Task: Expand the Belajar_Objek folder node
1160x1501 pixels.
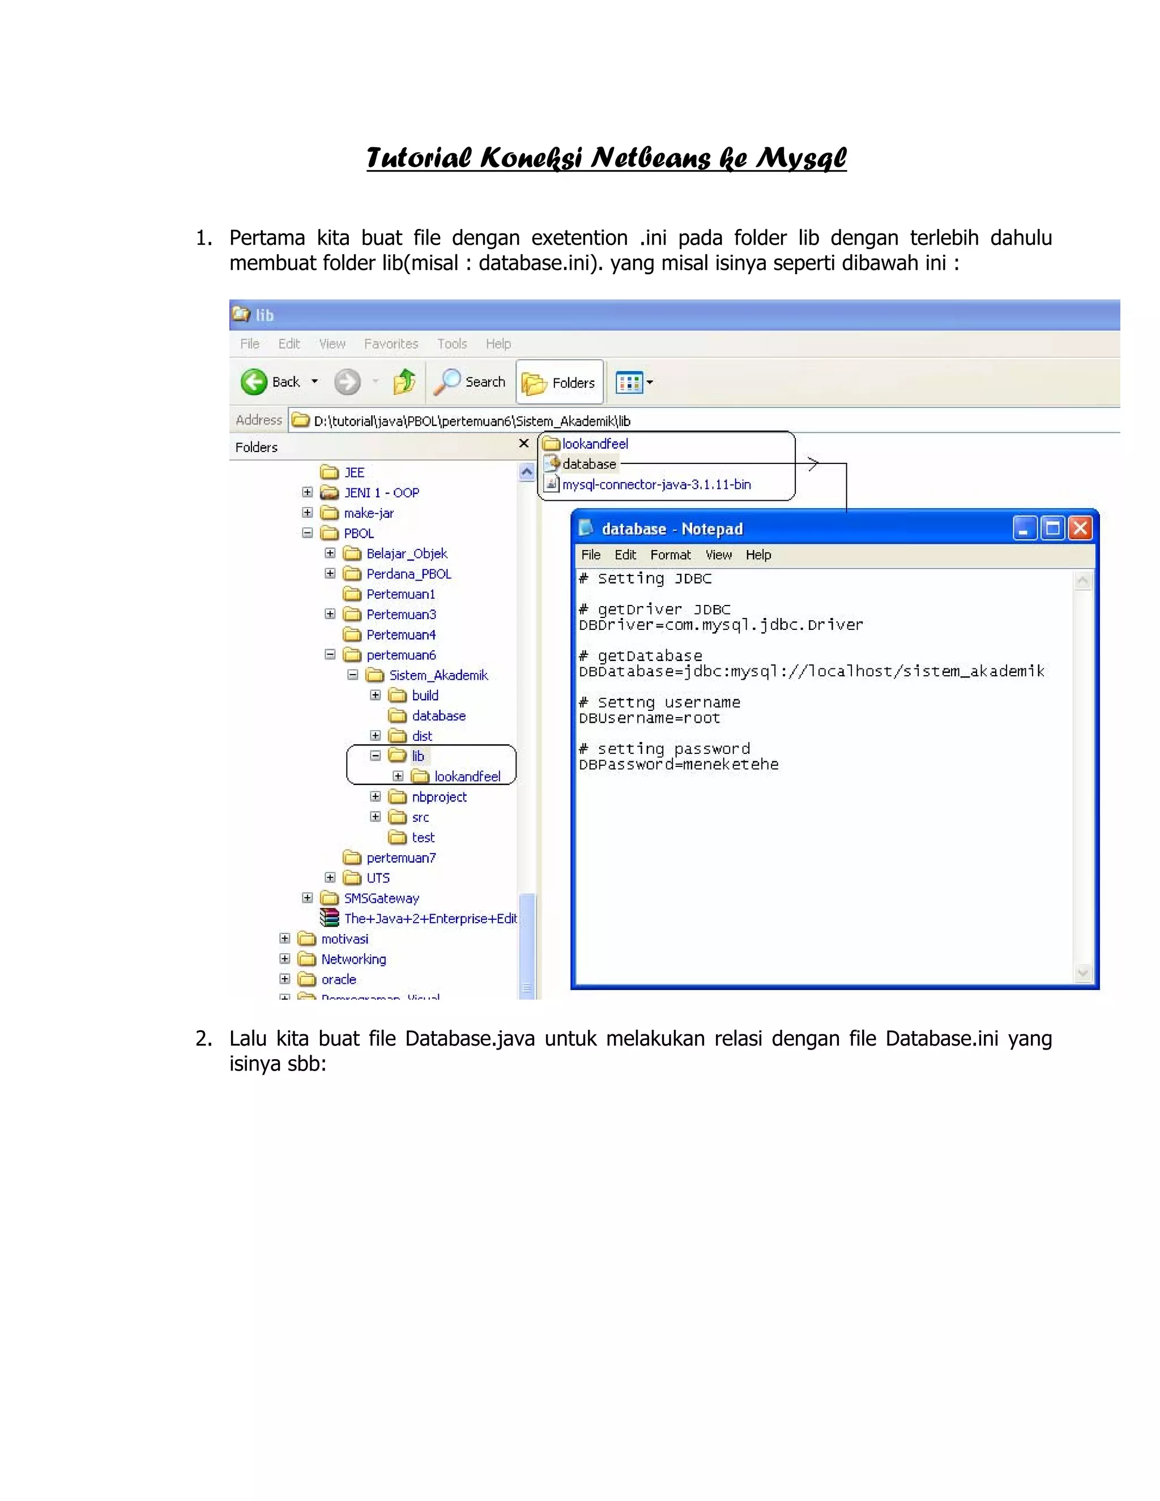Action: click(330, 553)
